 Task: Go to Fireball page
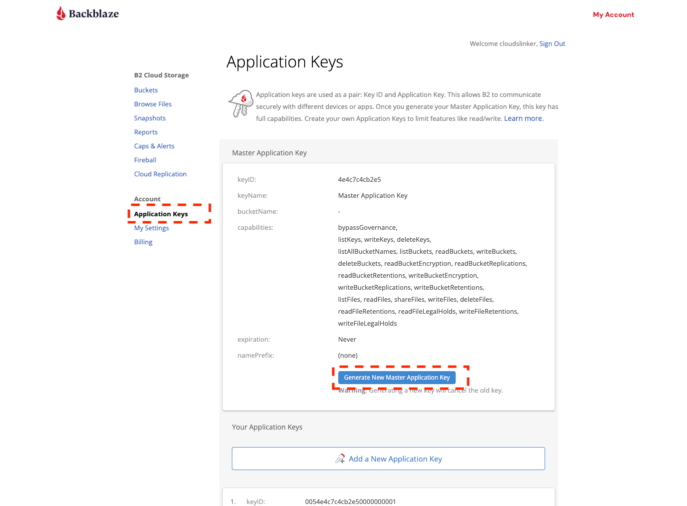145,160
